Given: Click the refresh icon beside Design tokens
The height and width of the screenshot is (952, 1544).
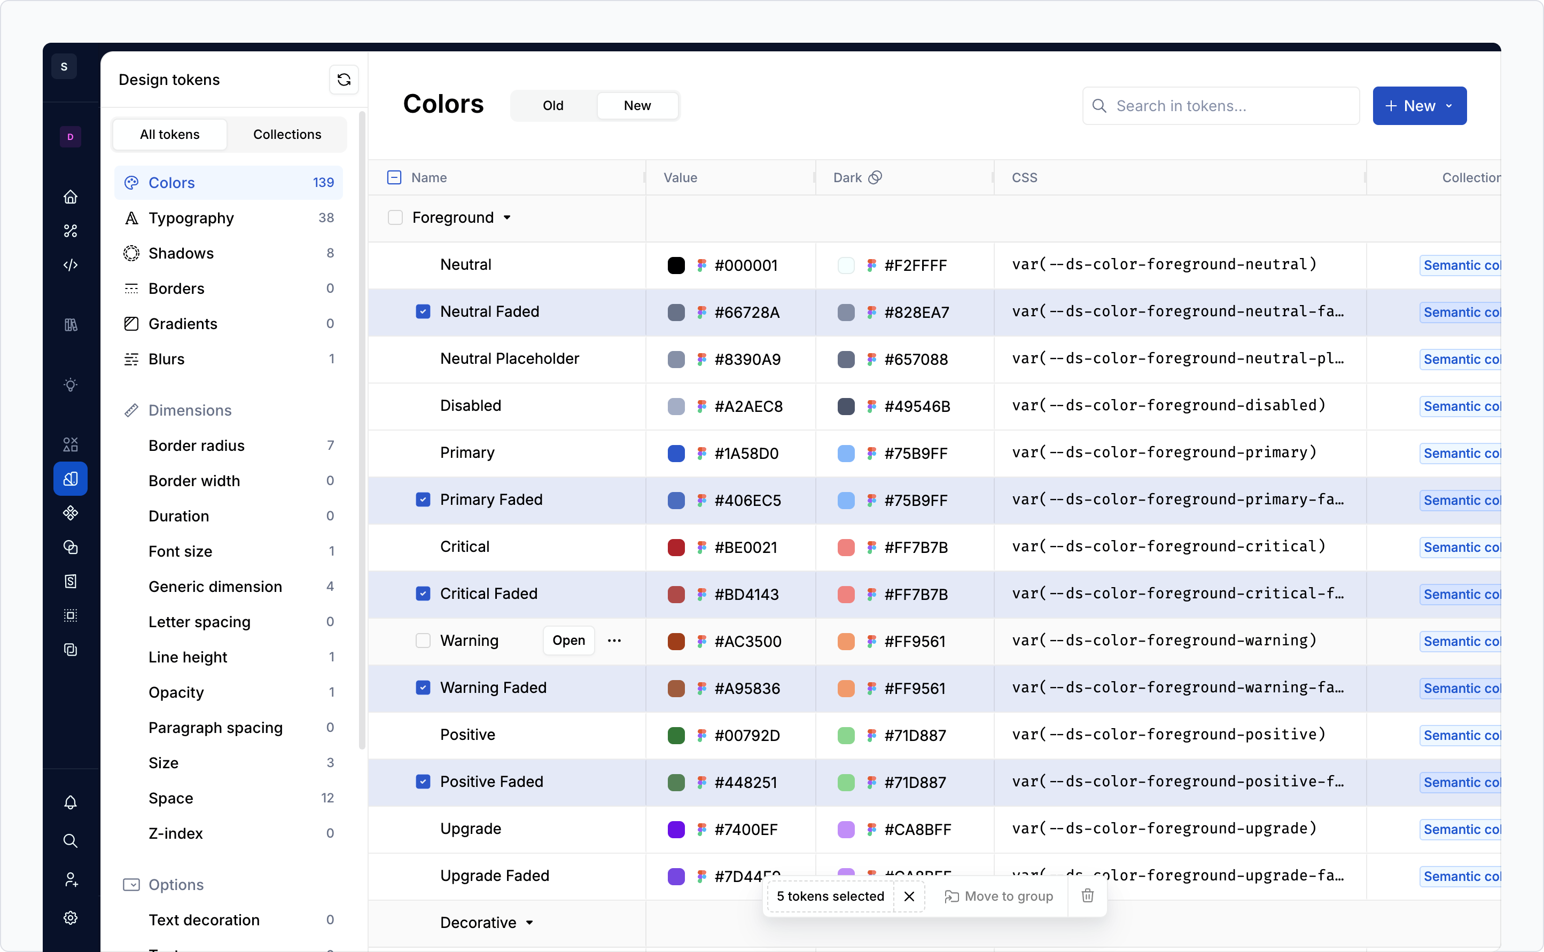Looking at the screenshot, I should 344,80.
